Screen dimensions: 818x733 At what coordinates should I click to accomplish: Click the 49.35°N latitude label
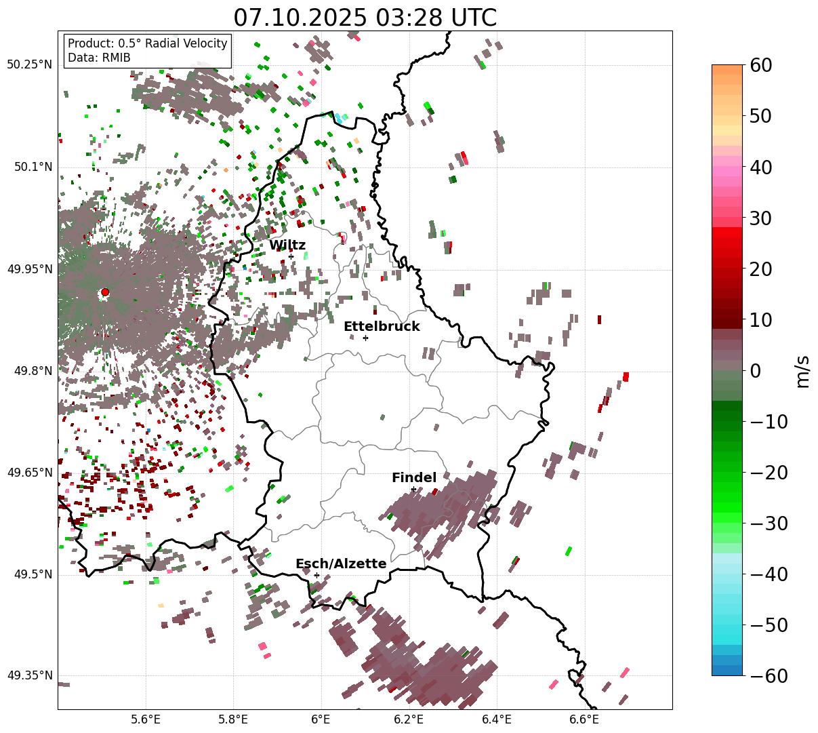[x=30, y=676]
